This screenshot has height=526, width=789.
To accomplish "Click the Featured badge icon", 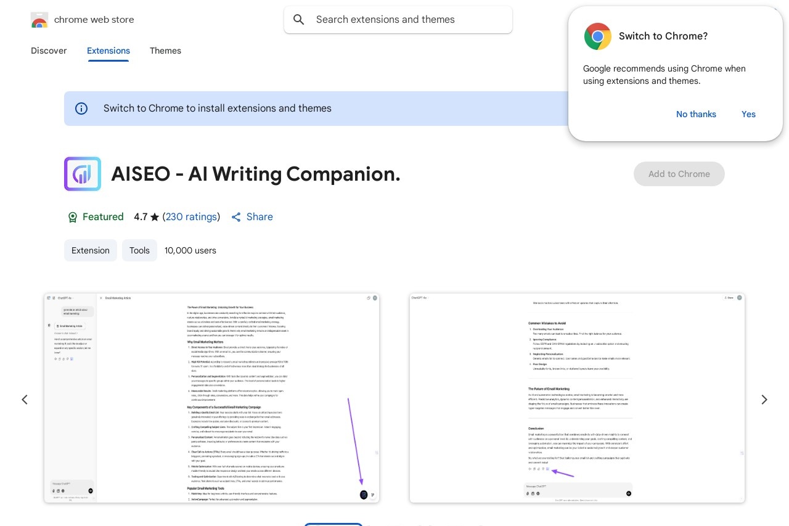I will tap(72, 217).
